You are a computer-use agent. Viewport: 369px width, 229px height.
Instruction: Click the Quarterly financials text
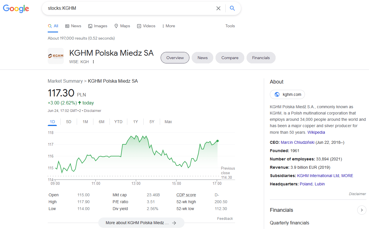pos(289,223)
